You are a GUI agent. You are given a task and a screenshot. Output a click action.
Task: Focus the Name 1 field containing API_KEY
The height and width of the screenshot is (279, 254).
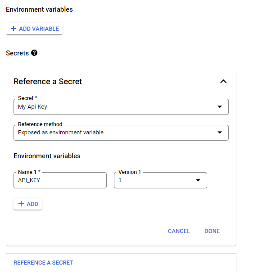coord(60,180)
